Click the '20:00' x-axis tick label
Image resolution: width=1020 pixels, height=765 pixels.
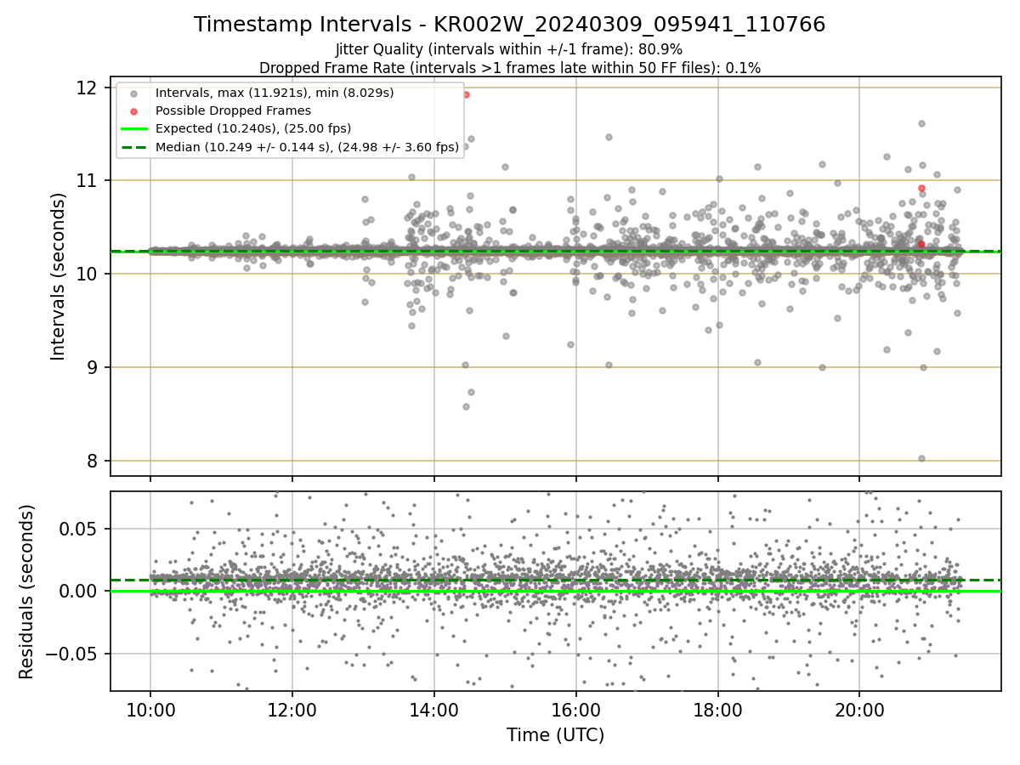tap(859, 709)
